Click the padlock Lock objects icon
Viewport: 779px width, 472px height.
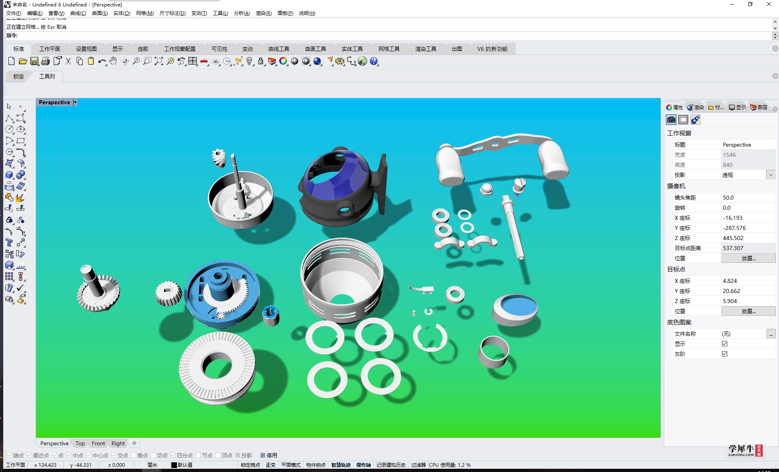(x=261, y=61)
